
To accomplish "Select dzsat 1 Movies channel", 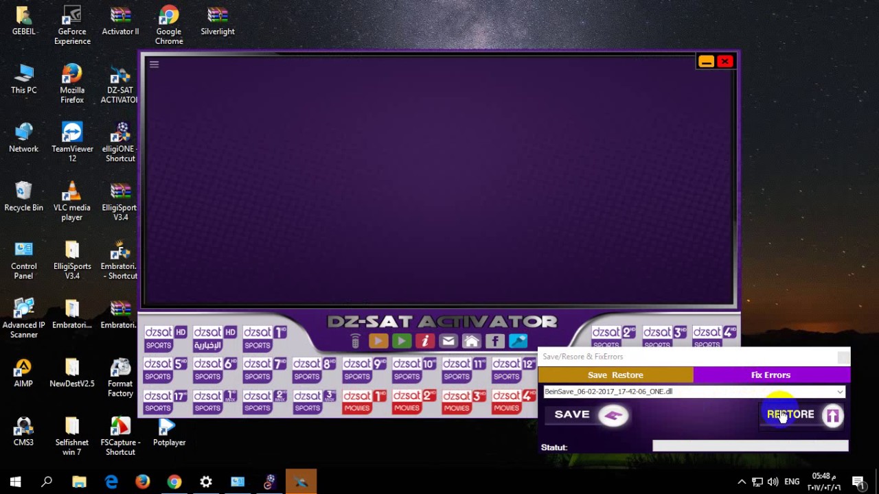I will (x=364, y=401).
